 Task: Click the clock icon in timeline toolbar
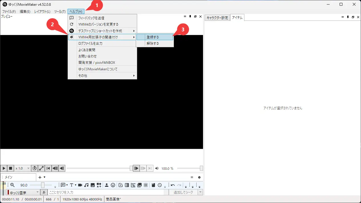coord(160,185)
